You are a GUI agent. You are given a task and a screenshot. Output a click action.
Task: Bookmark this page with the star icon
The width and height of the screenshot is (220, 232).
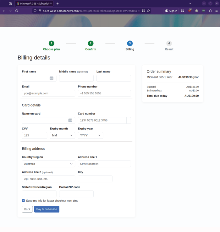tap(148, 11)
